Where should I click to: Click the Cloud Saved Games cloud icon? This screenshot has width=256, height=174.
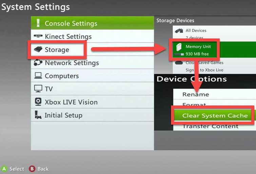pos(179,63)
